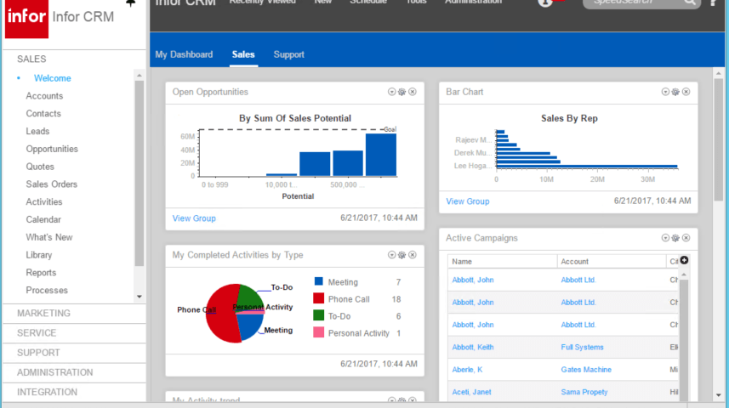The width and height of the screenshot is (729, 408).
Task: Open the Administration top menu
Action: 473,2
